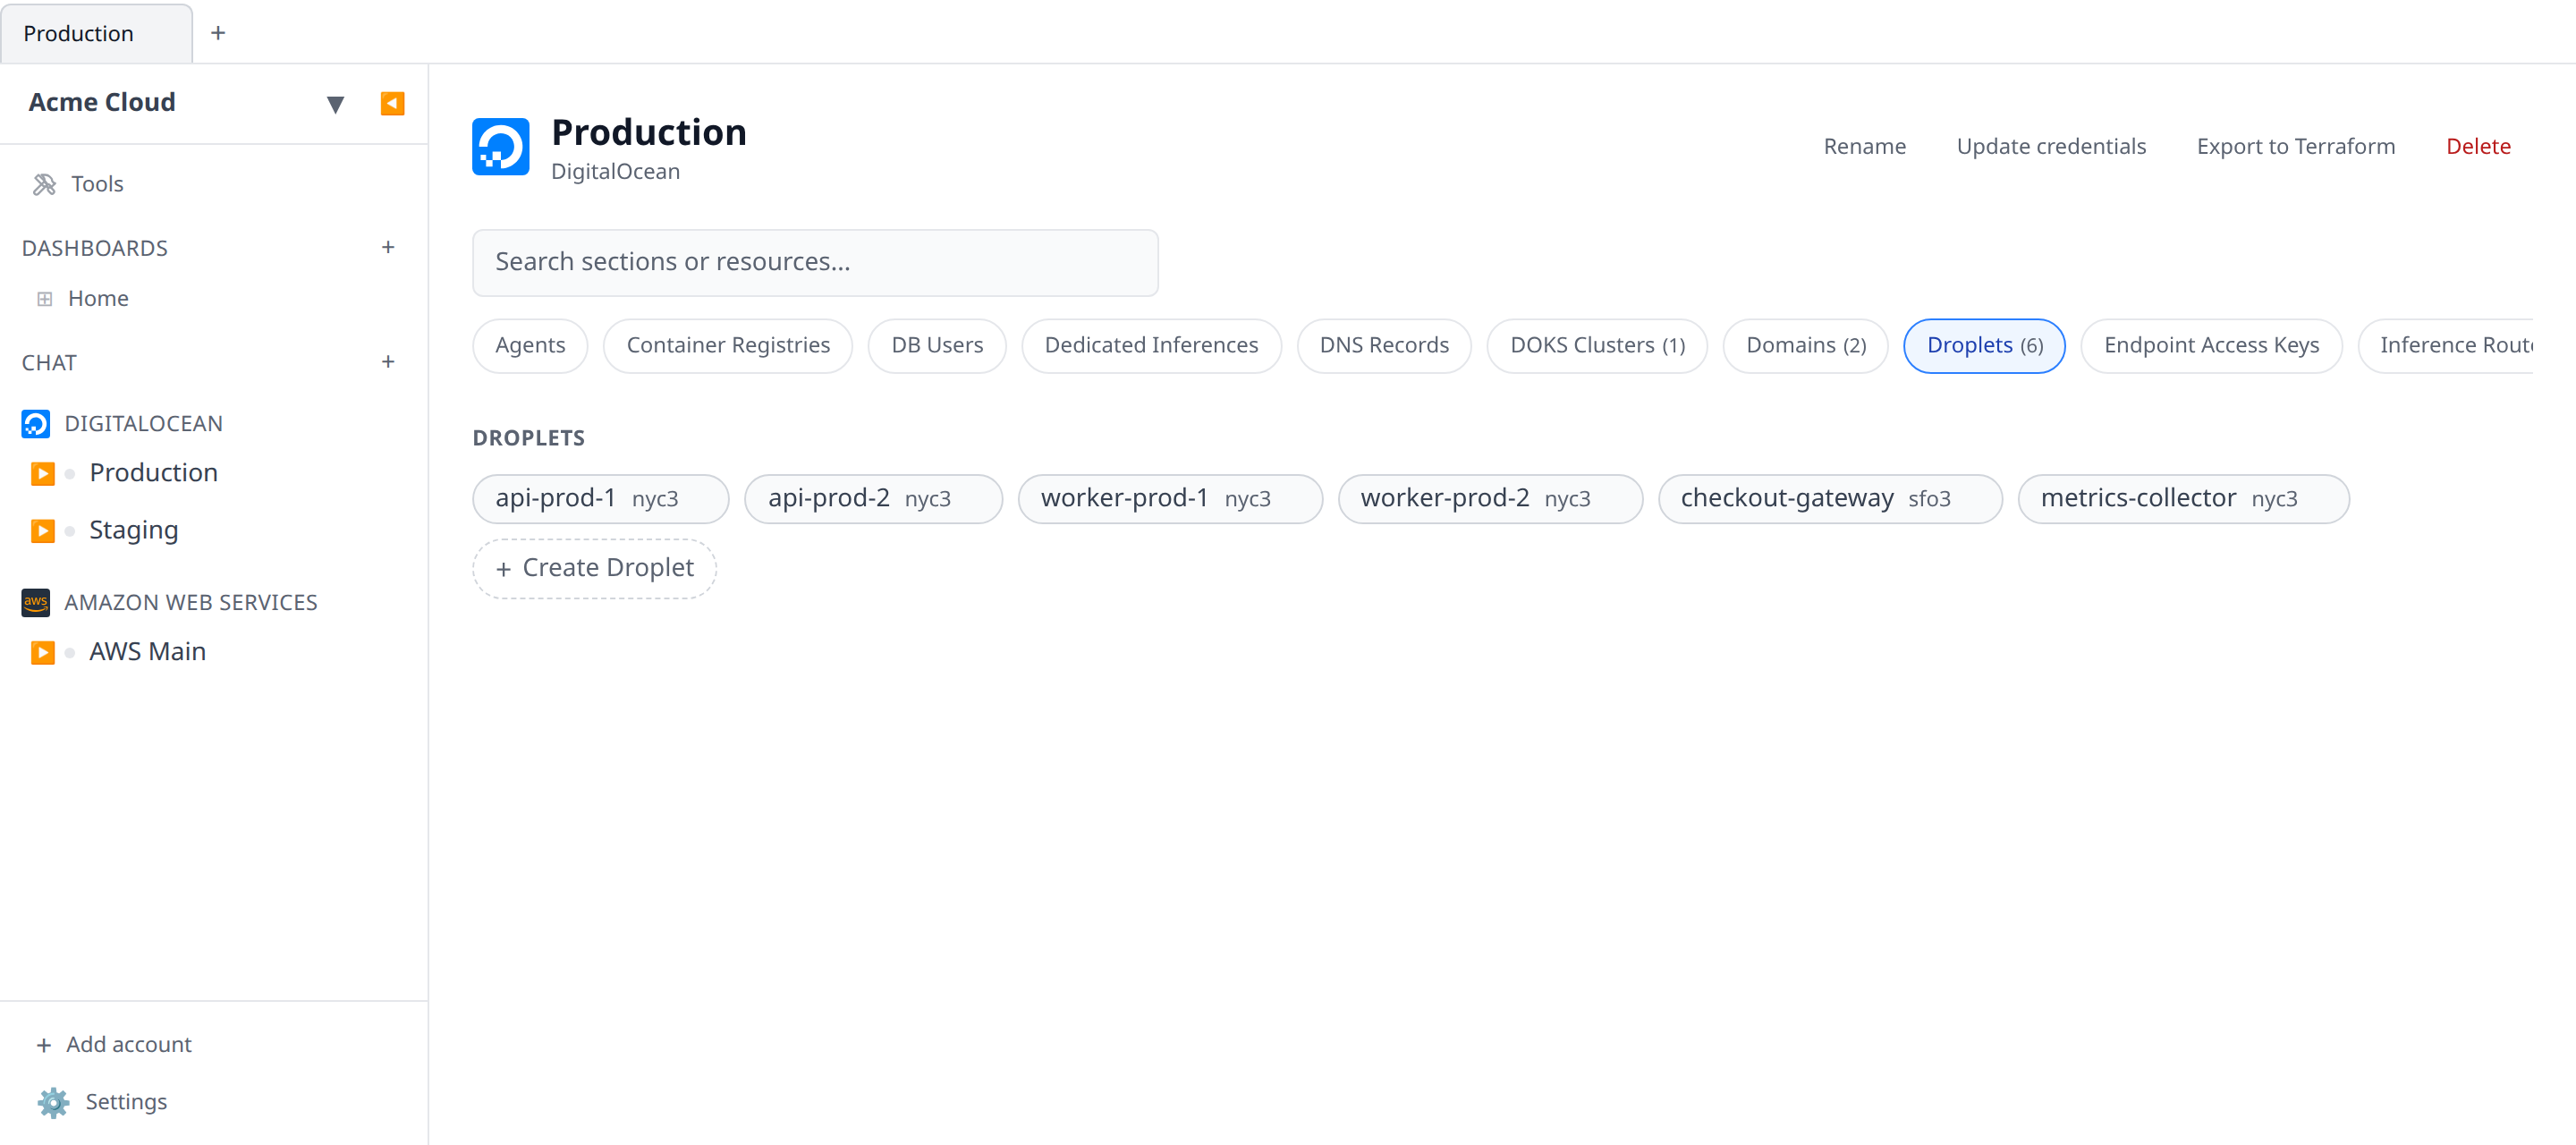The width and height of the screenshot is (2576, 1145).
Task: Open the Home dashboard
Action: click(98, 298)
